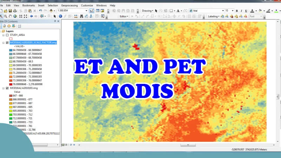
Task: Open the font size dropdown
Action: coord(233,11)
